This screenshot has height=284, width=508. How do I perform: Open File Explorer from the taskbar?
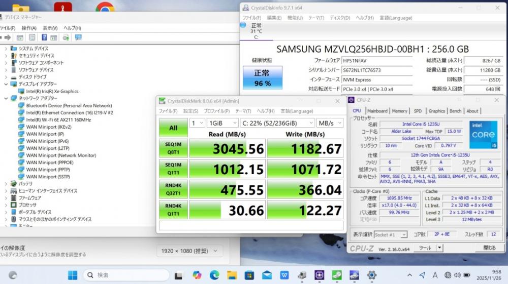(232, 275)
